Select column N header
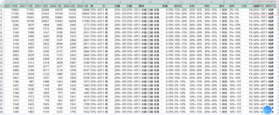This screenshot has width=279, height=115. (x=168, y=2)
